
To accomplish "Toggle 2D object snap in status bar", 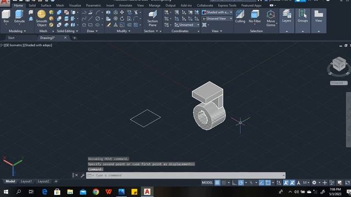I will click(268, 183).
